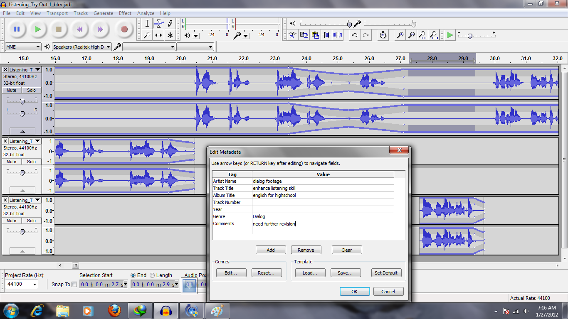
Task: Choose the Time Shift tool
Action: point(158,35)
